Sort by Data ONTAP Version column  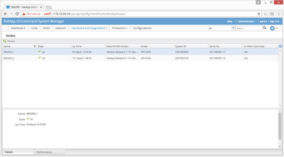click(x=122, y=47)
